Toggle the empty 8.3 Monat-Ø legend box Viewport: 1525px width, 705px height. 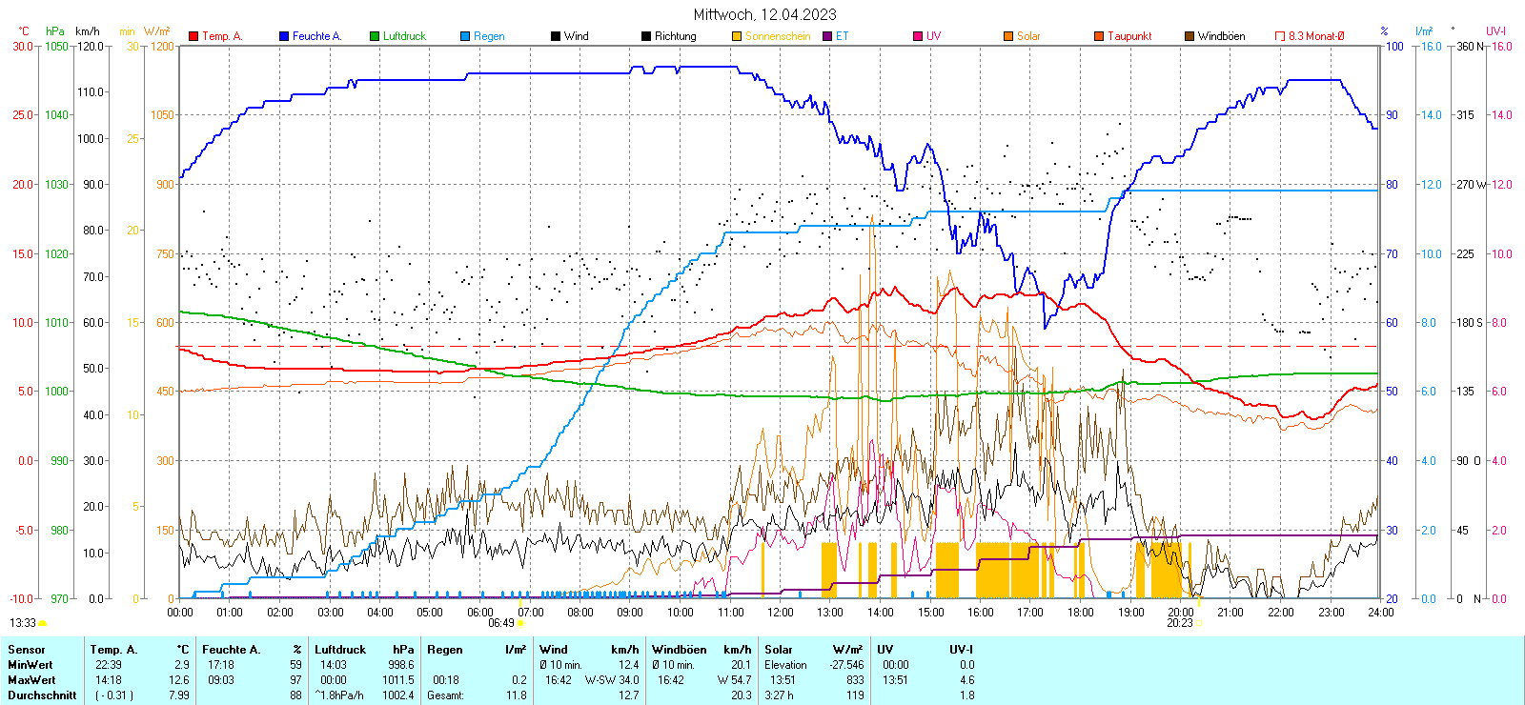click(1280, 36)
